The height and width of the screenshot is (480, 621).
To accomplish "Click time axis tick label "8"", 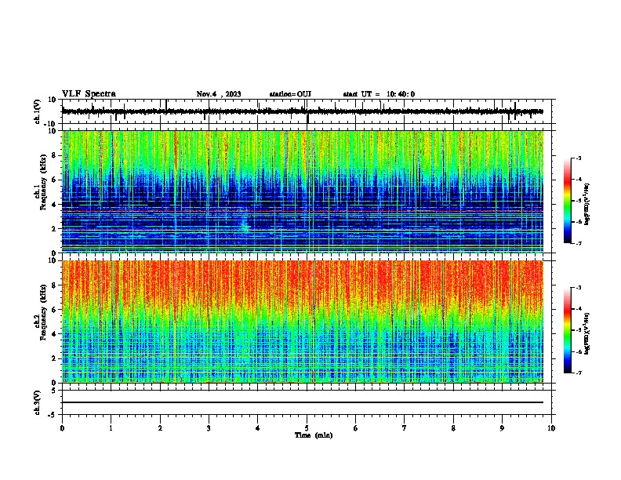I will pos(453,428).
